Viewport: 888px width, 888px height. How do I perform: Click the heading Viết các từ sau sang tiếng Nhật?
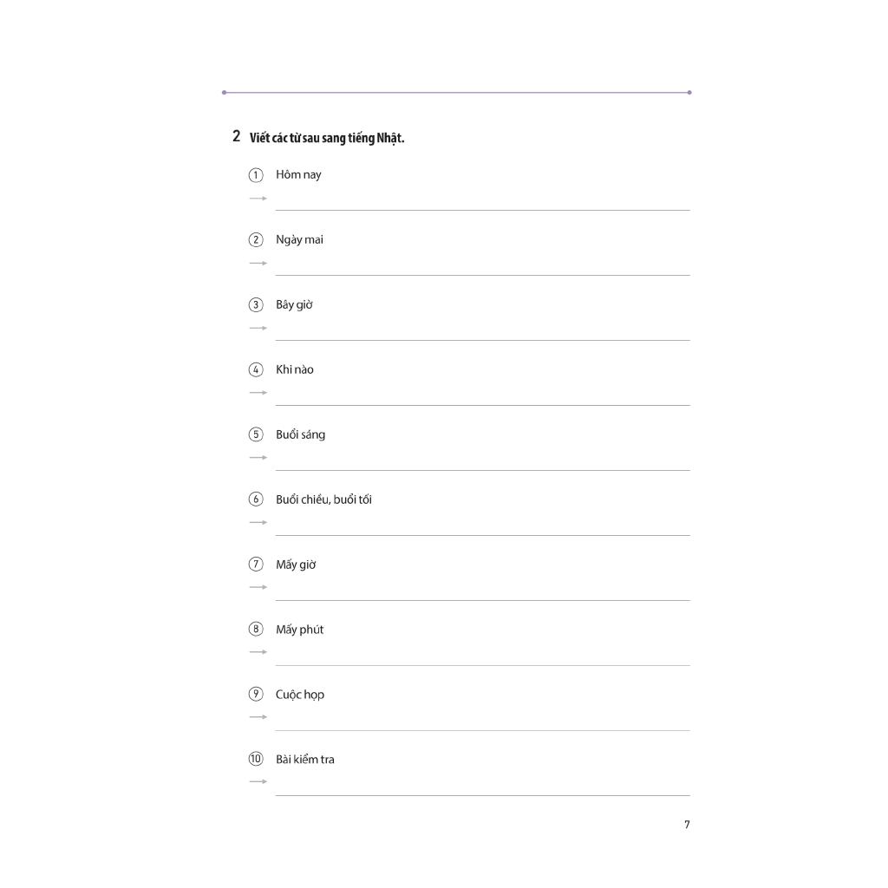point(326,138)
